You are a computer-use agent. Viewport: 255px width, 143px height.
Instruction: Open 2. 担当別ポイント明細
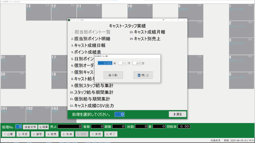tap(91, 39)
